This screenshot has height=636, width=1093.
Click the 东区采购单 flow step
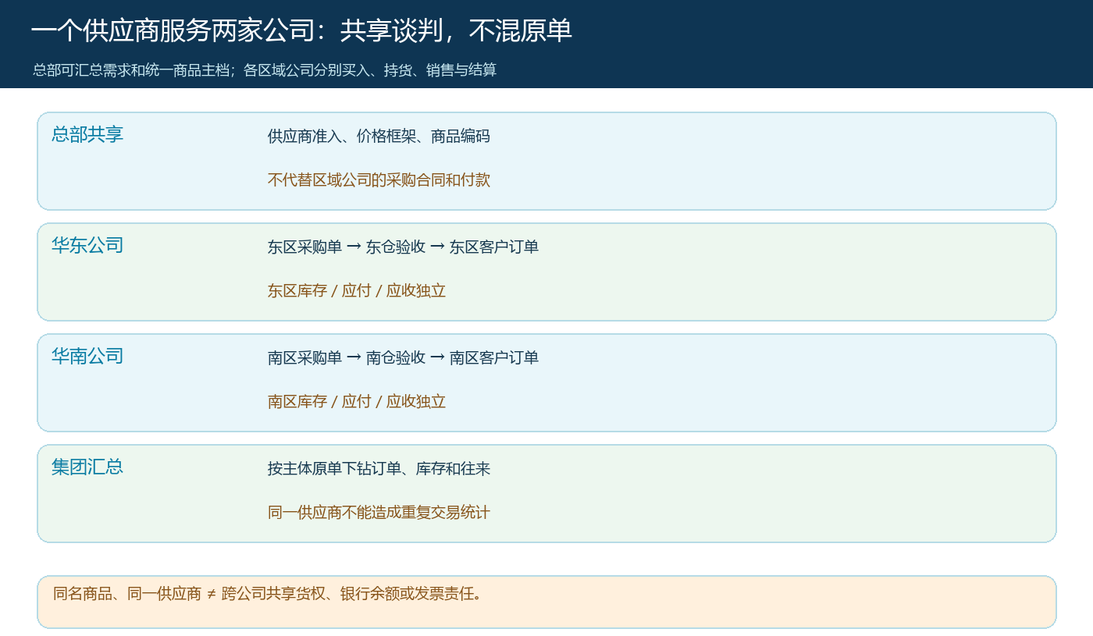(304, 247)
